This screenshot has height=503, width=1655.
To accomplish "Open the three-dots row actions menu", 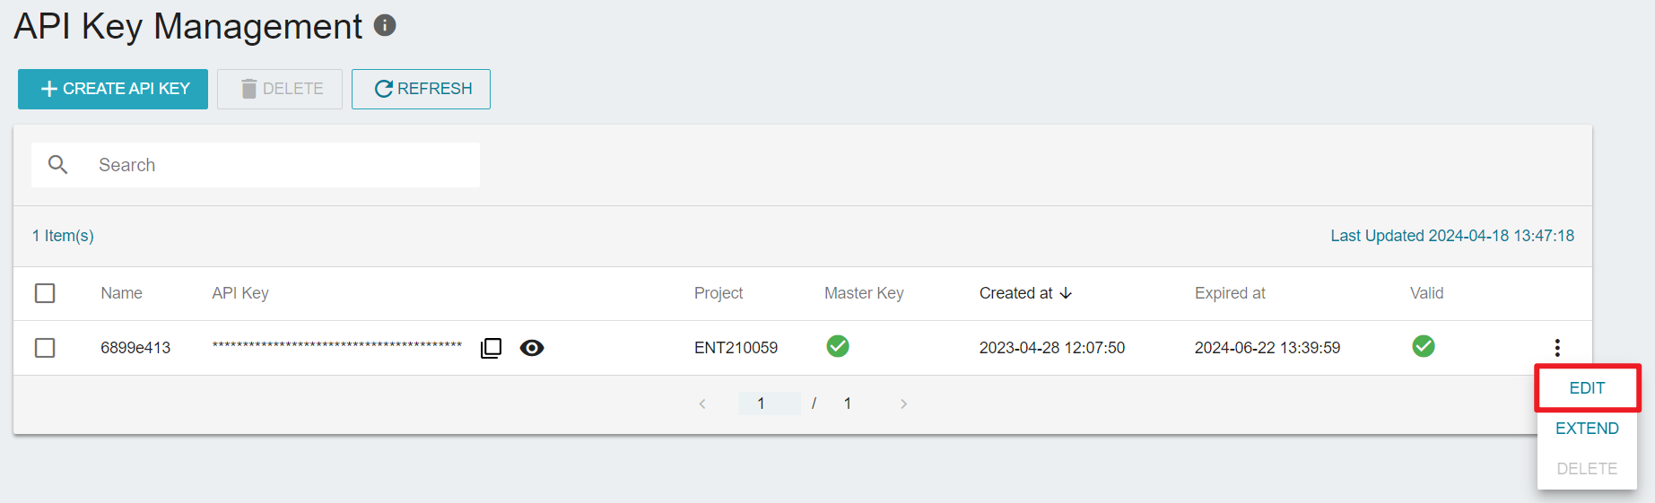I will point(1557,348).
